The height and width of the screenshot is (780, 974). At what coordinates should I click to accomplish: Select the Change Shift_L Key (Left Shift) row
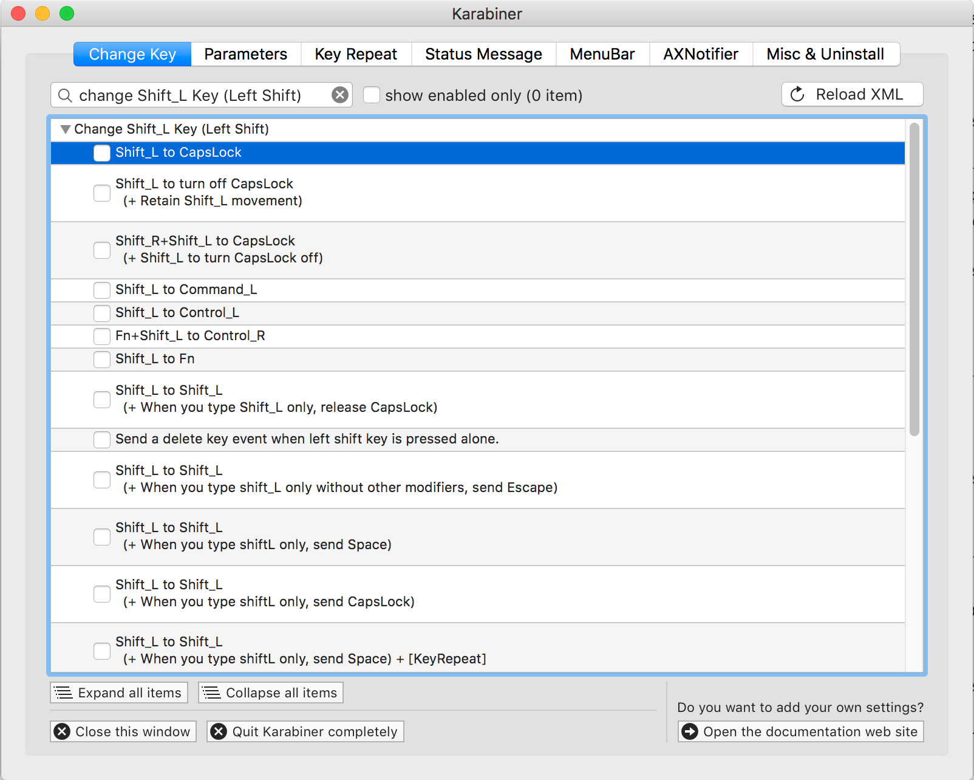(x=478, y=129)
